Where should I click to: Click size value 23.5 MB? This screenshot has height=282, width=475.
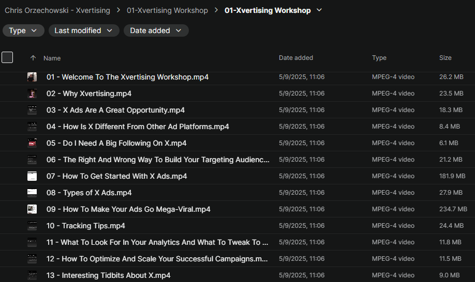451,93
